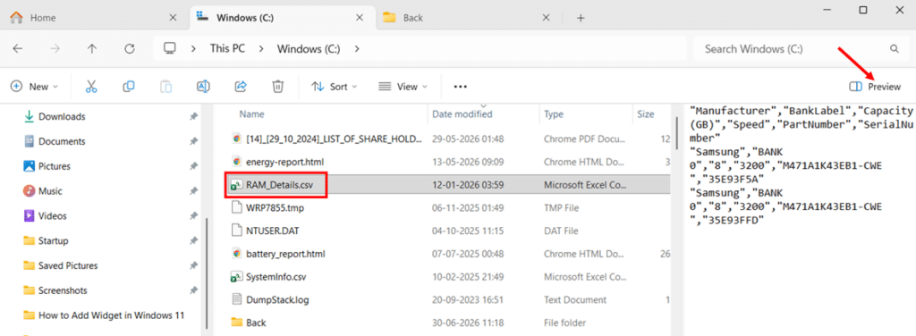Click the Rename icon in toolbar

[x=203, y=87]
